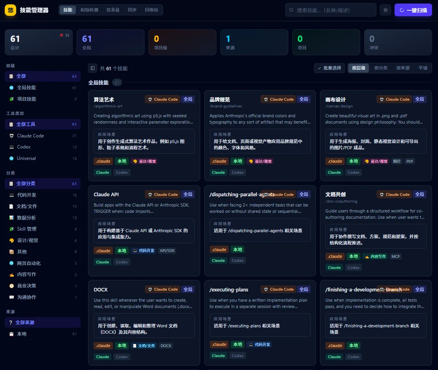Open the 相似检测 tab
Image resolution: width=438 pixels, height=370 pixels.
(89, 10)
